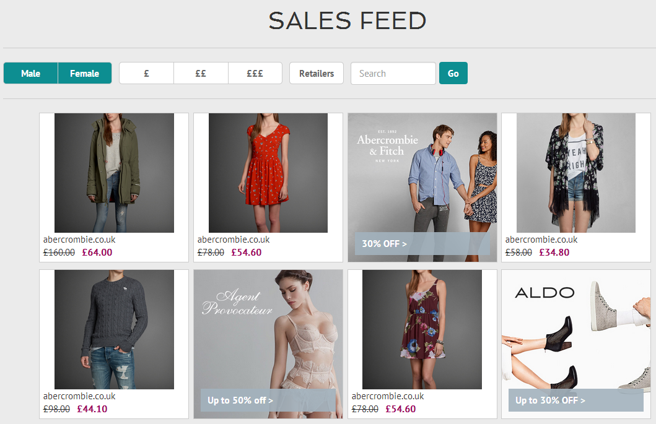Open the floral kimono product image
The height and width of the screenshot is (424, 656).
576,173
